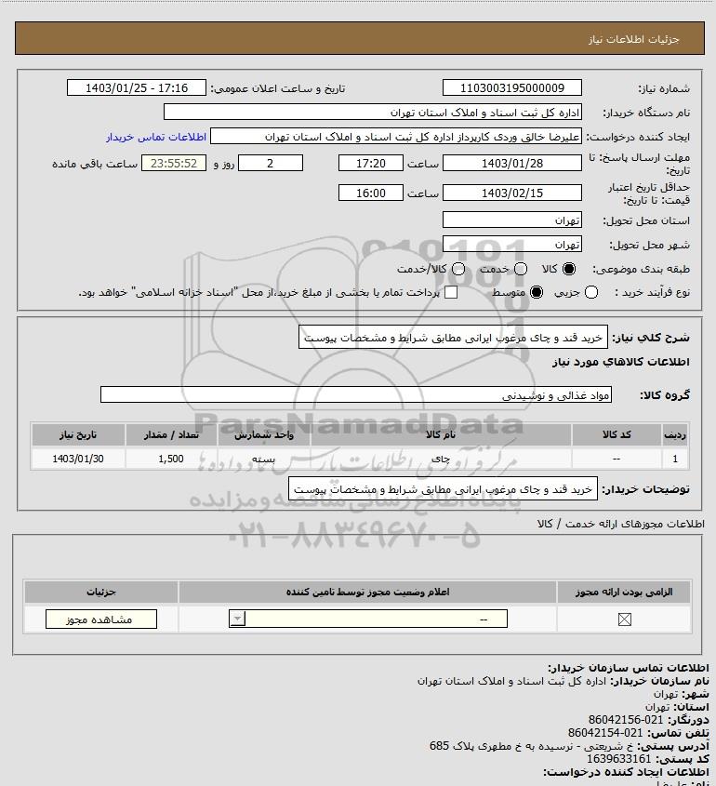The image size is (716, 786).
Task: Select the جزیی purchase type radio button
Action: click(x=591, y=292)
